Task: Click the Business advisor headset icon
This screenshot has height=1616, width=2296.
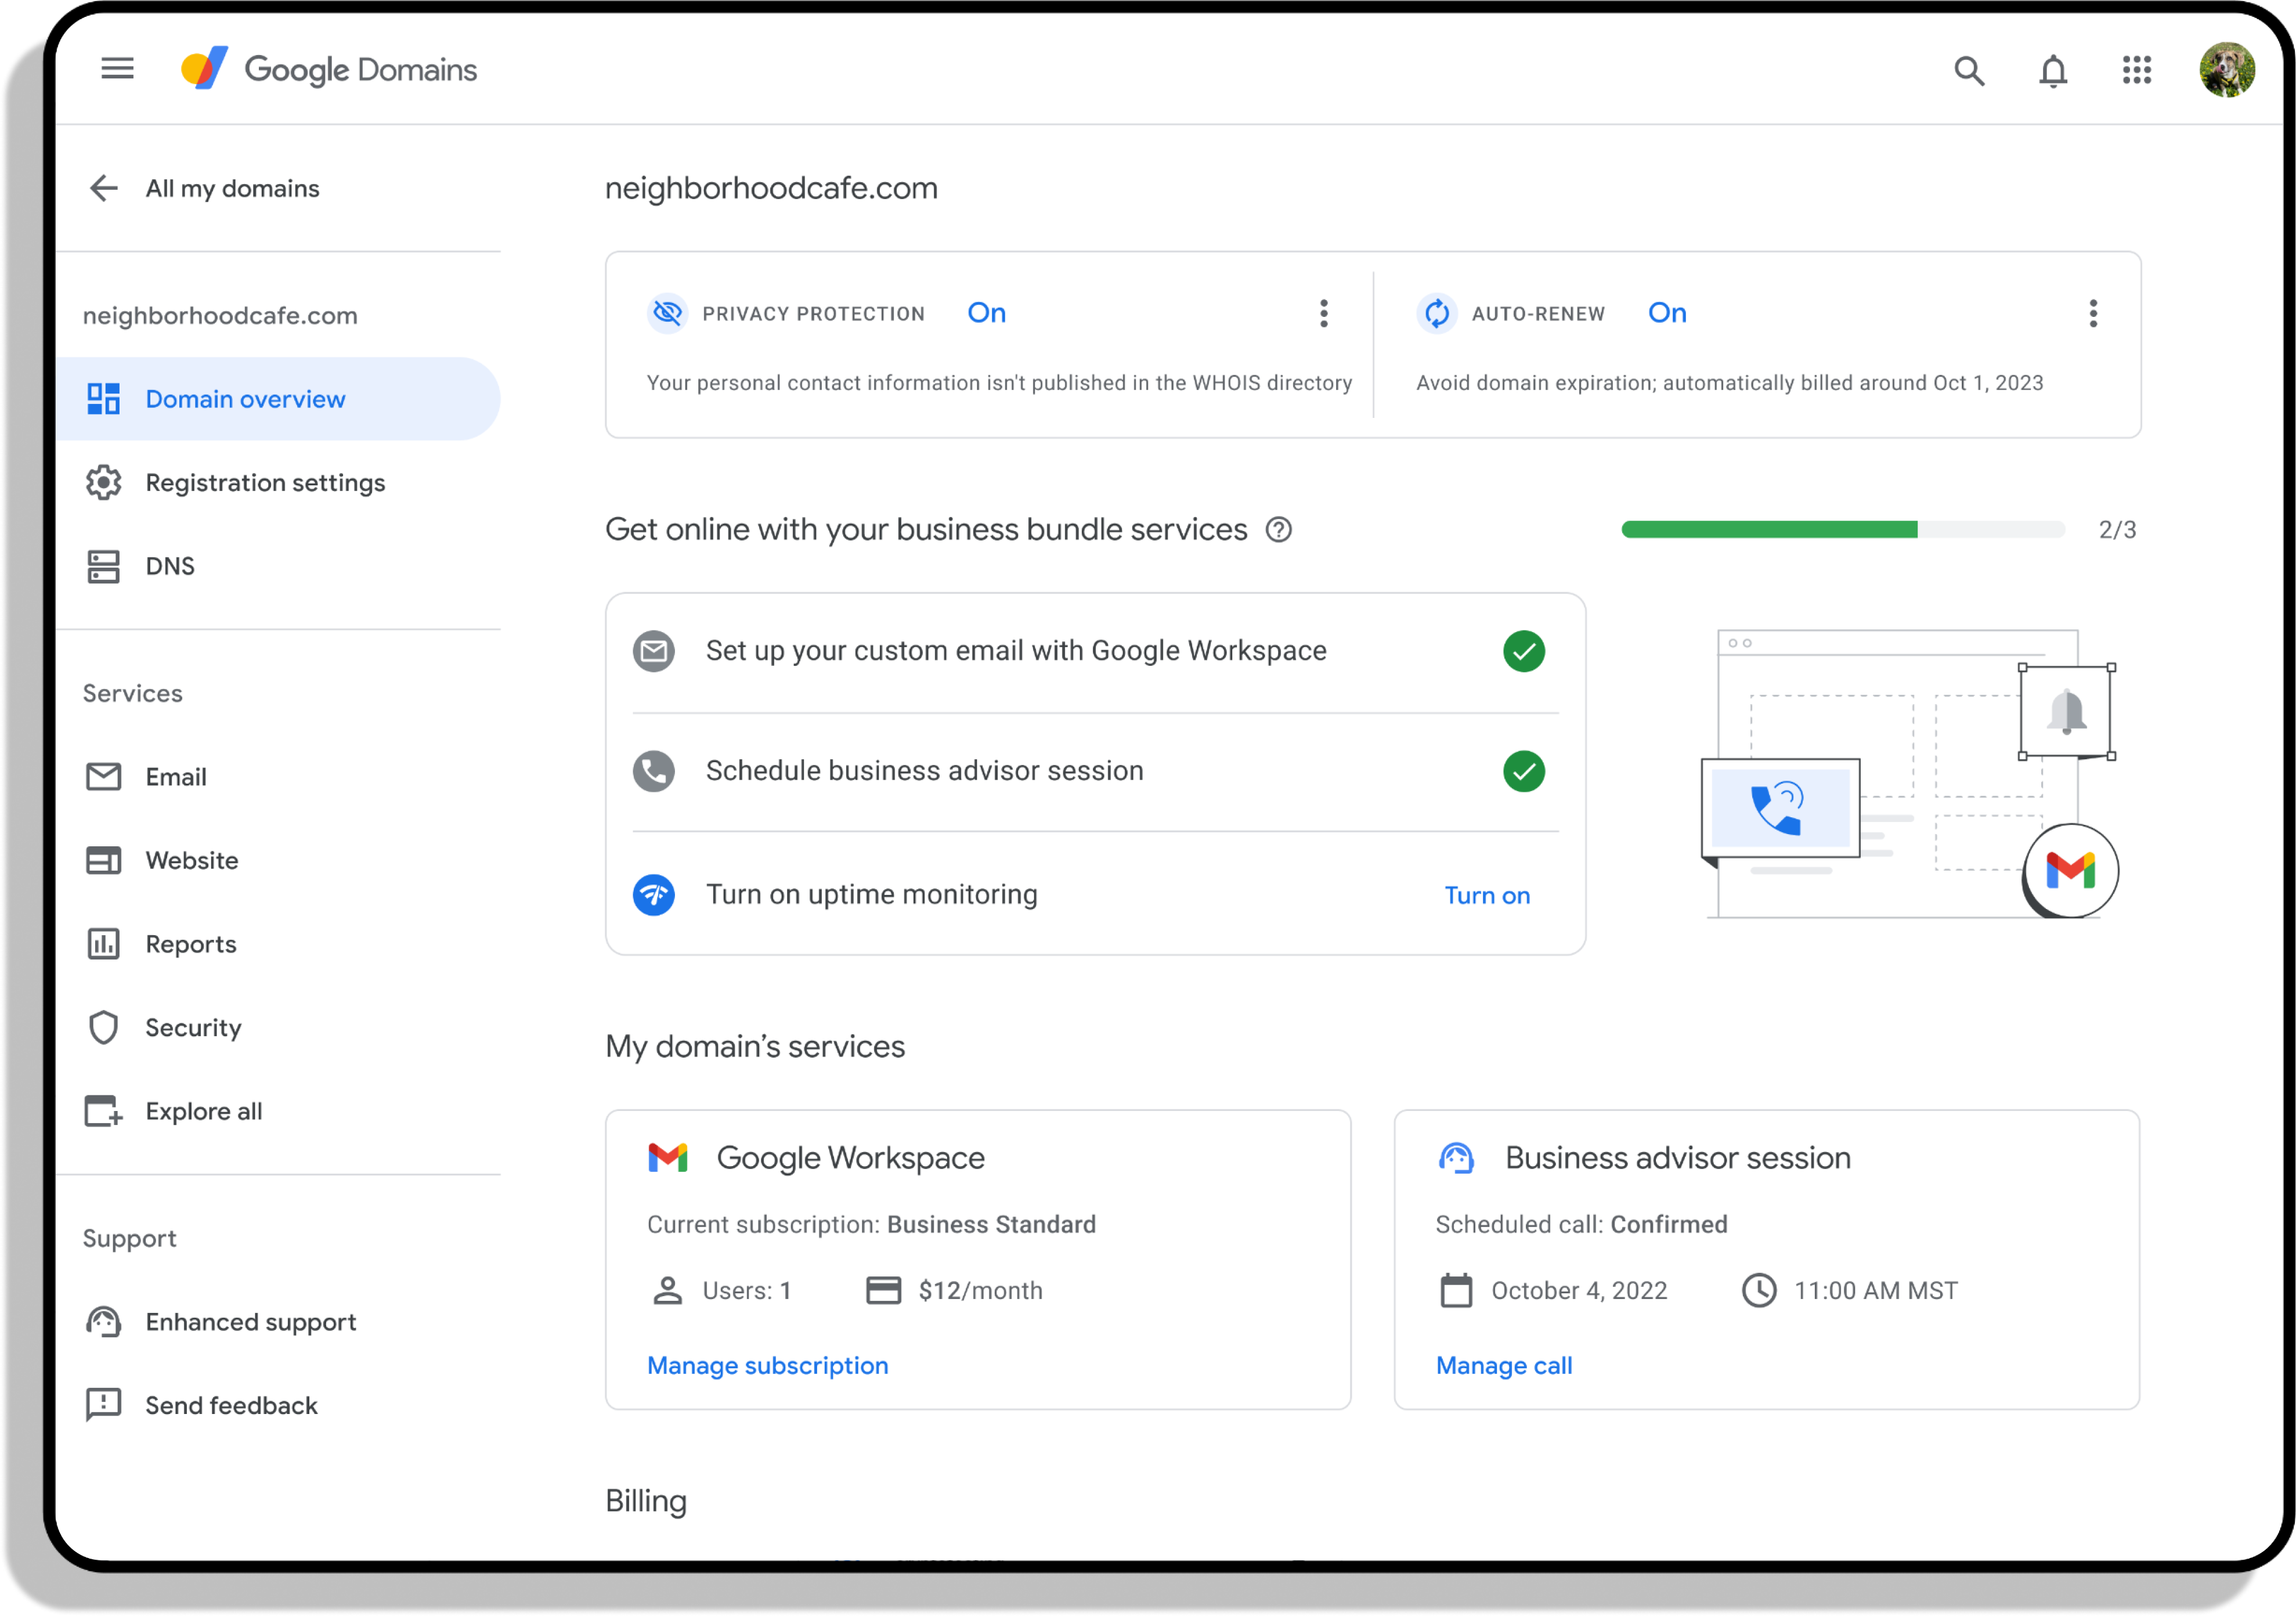Action: click(x=1456, y=1157)
